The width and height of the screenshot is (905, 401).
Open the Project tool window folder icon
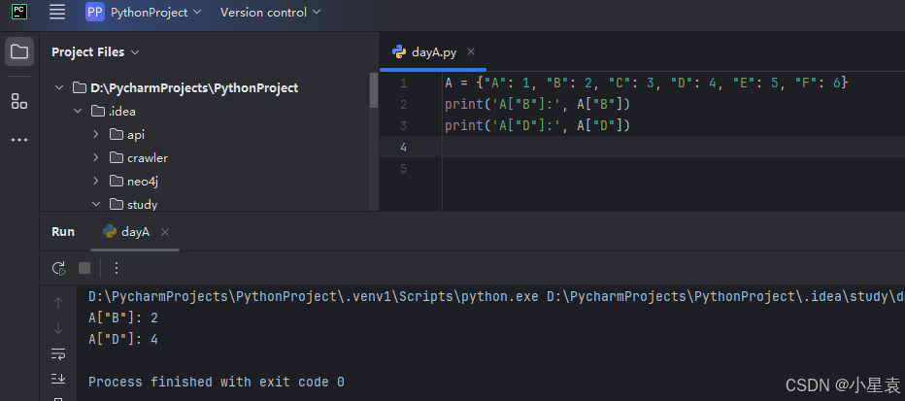click(x=19, y=51)
